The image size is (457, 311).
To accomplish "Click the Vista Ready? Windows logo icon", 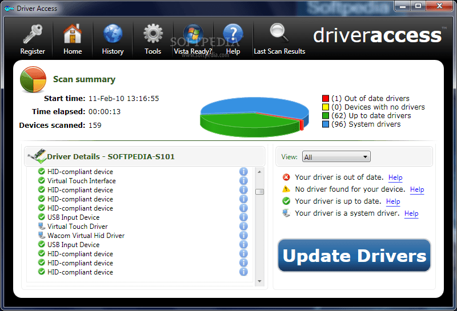I will [x=193, y=34].
